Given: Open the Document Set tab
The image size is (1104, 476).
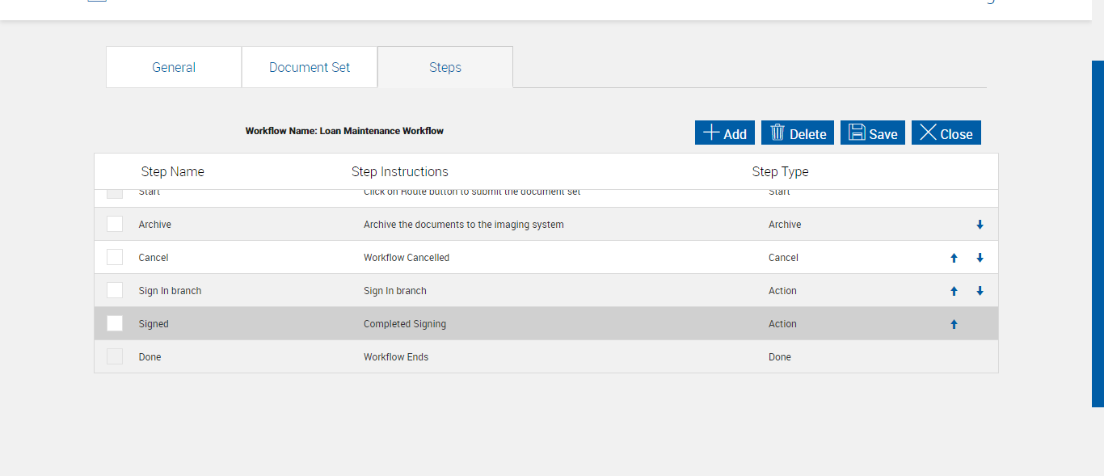Looking at the screenshot, I should pyautogui.click(x=310, y=67).
